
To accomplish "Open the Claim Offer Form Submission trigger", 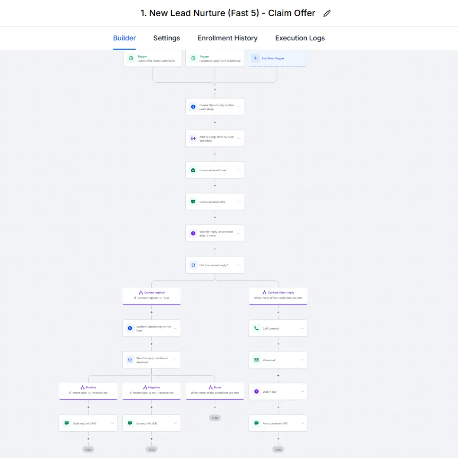I will [x=153, y=59].
